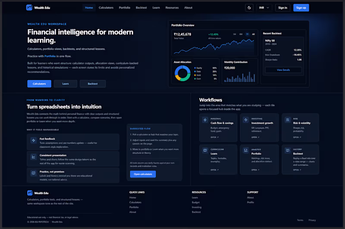Viewport: 345px width, 229px height.
Task: Open the Investment growth tile
Action: [260, 128]
